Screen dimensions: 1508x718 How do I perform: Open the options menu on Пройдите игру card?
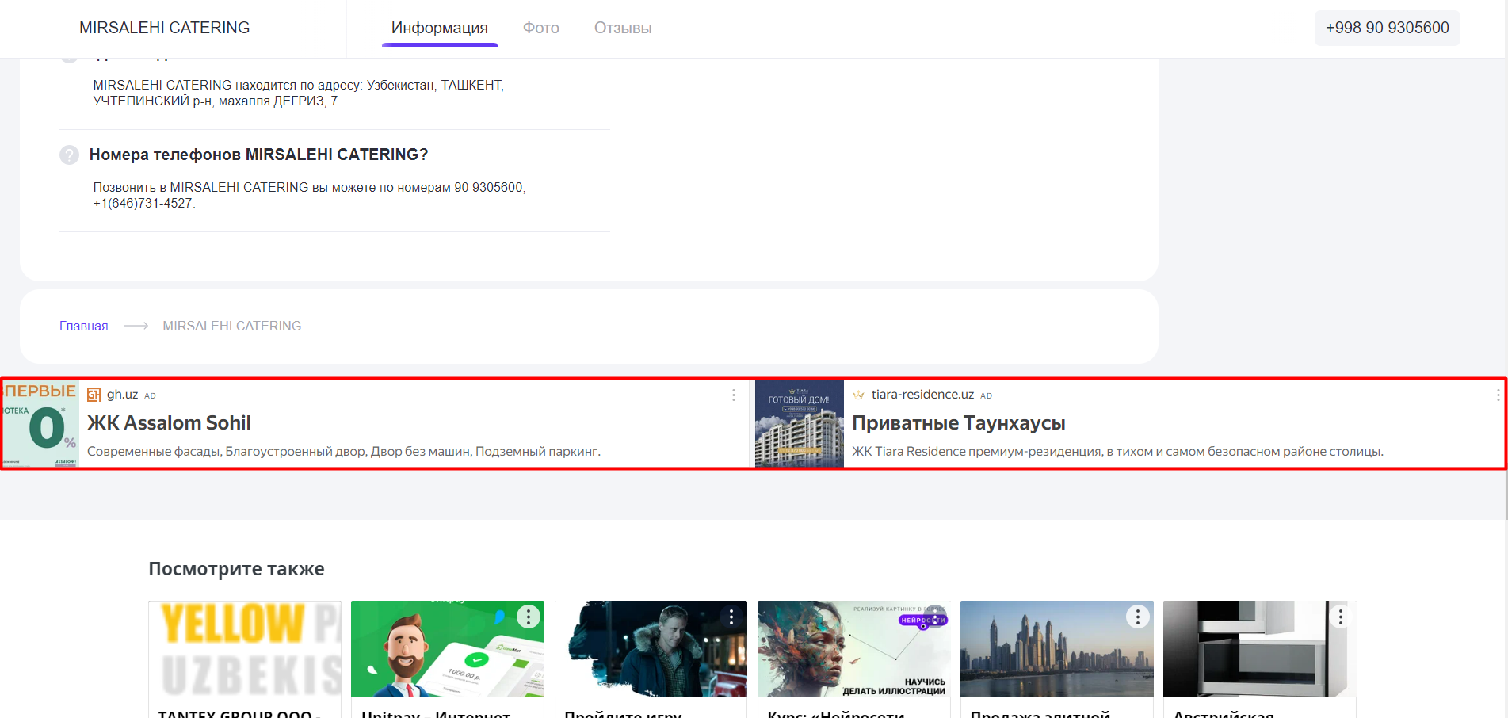[731, 617]
